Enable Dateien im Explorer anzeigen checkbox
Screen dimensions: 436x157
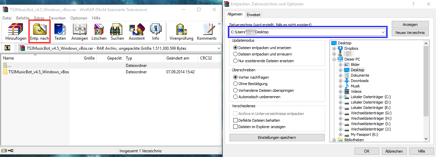pyautogui.click(x=236, y=127)
